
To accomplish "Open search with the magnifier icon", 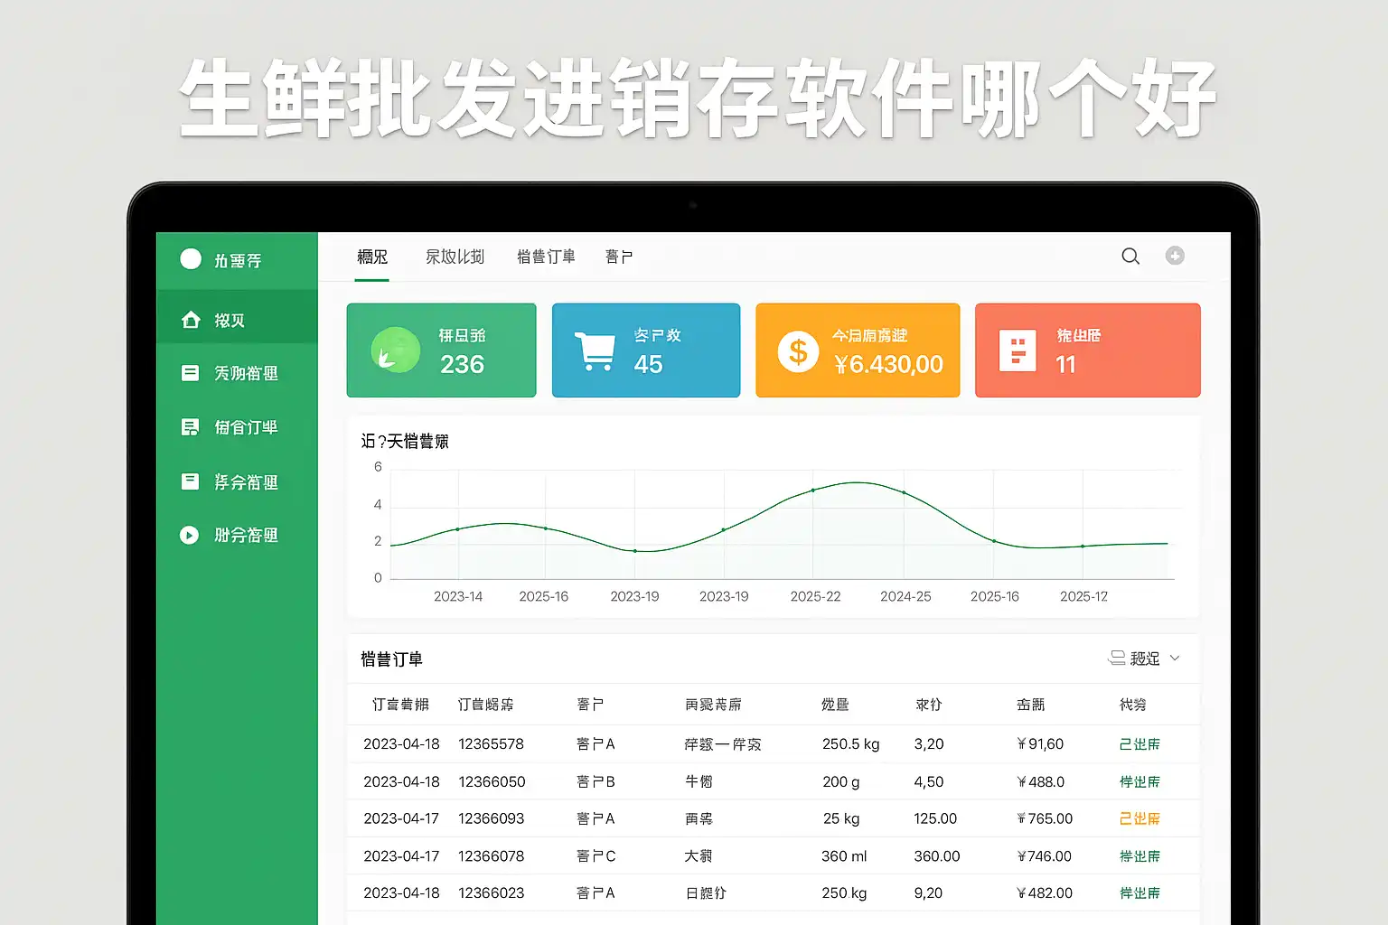I will 1130,257.
